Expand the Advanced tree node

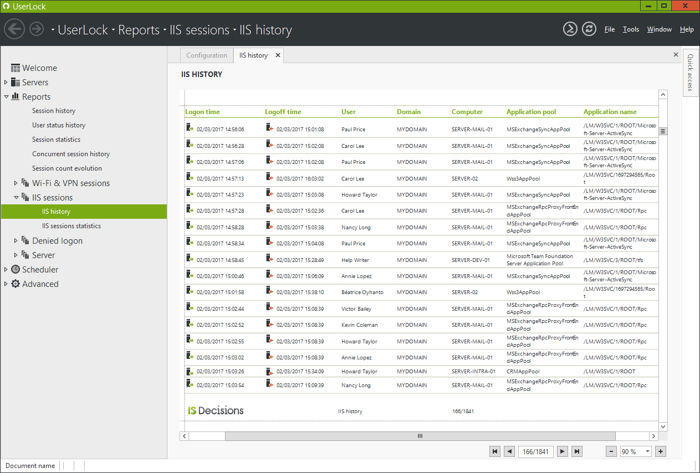[x=6, y=284]
